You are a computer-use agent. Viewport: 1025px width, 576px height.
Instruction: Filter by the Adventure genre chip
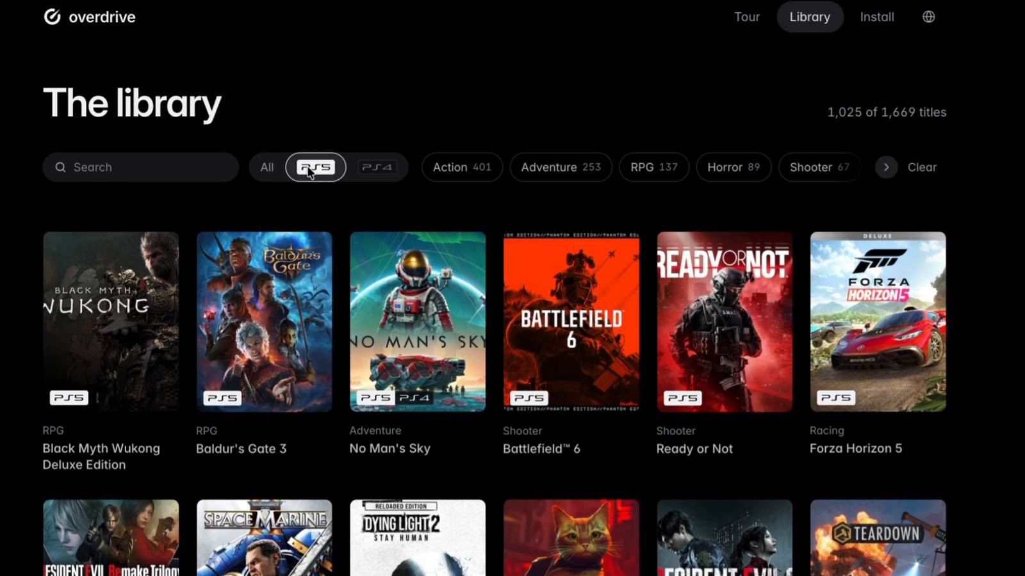tap(561, 167)
